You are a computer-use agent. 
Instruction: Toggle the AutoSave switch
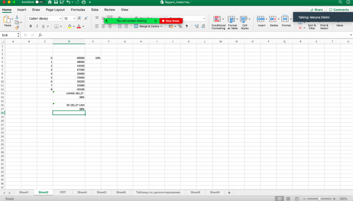(x=40, y=2)
